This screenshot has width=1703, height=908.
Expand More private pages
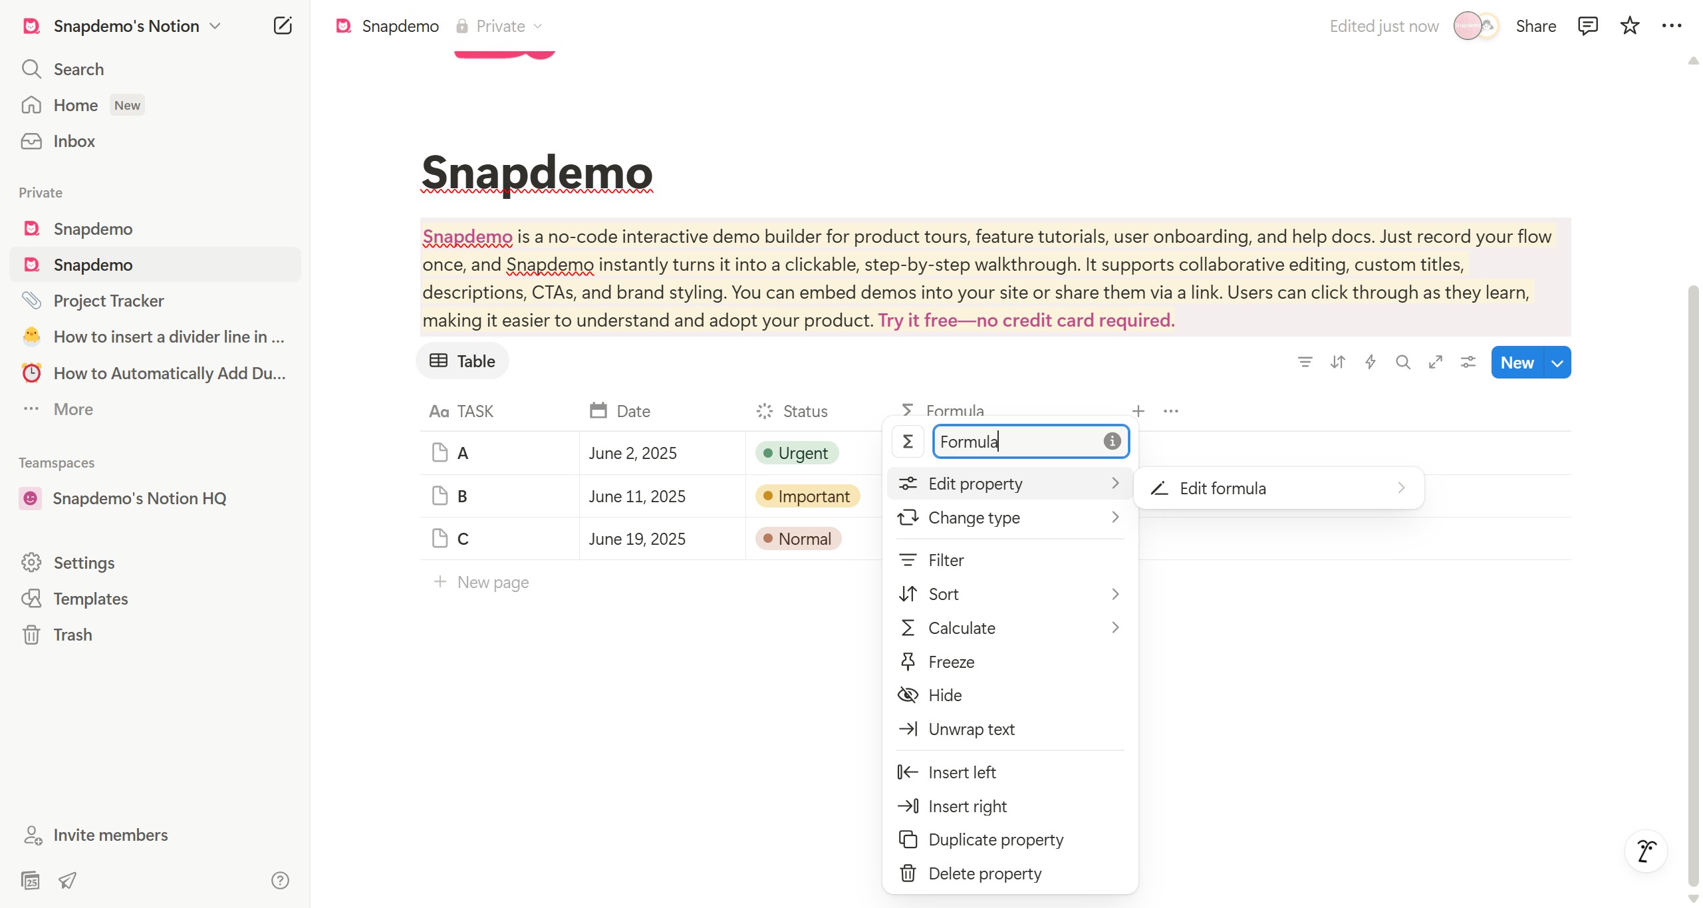pyautogui.click(x=155, y=409)
